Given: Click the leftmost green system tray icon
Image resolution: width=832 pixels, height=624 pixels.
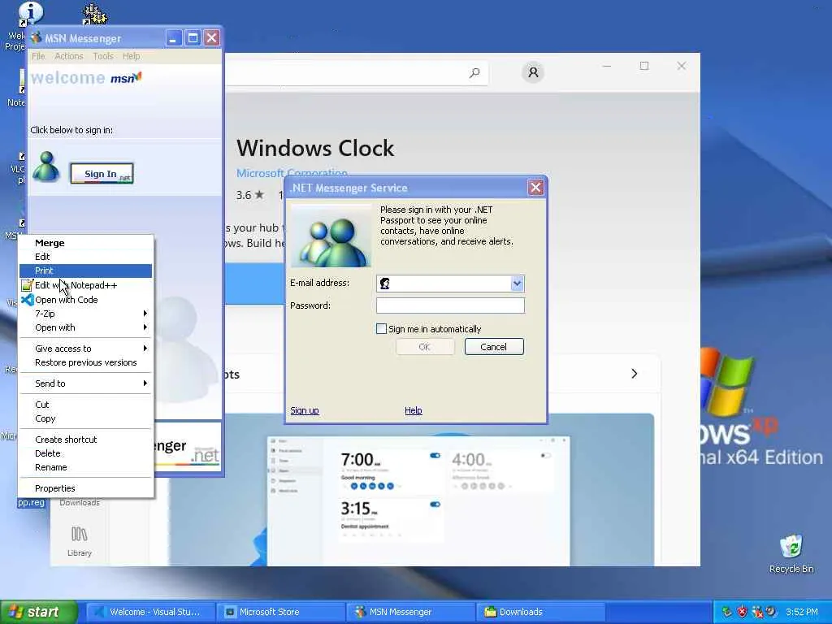Looking at the screenshot, I should pyautogui.click(x=727, y=612).
